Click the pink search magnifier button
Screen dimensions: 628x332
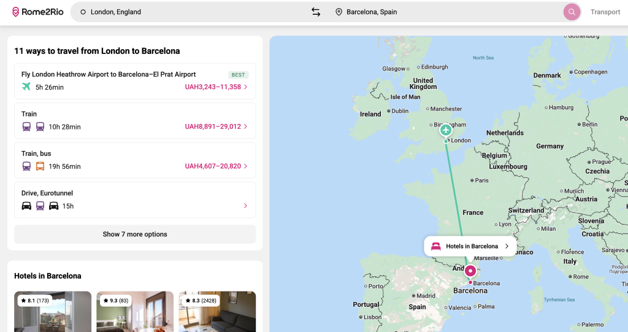[572, 12]
